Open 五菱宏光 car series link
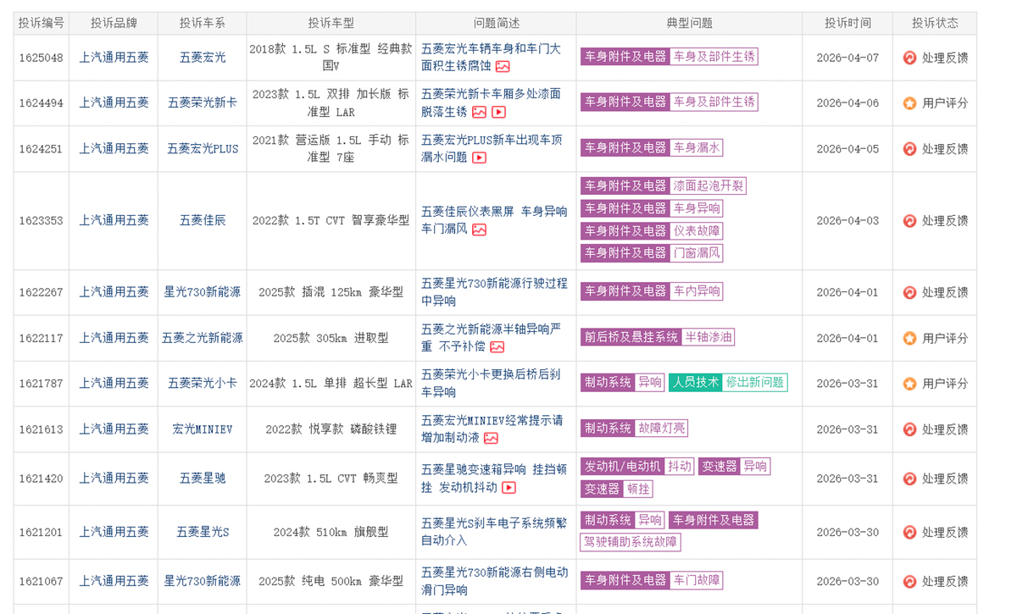1017x614 pixels. click(x=203, y=58)
